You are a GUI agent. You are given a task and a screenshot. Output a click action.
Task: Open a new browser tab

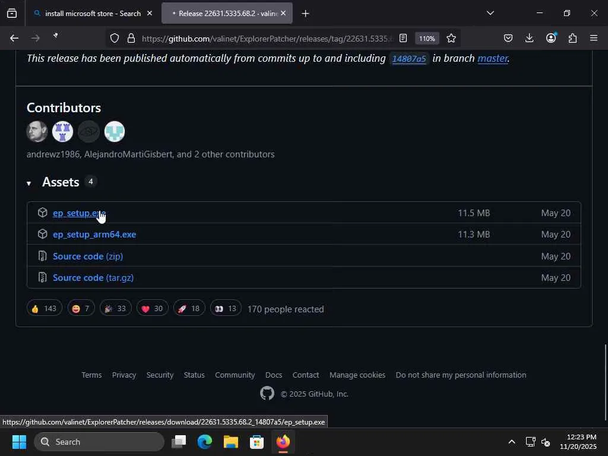click(x=305, y=14)
